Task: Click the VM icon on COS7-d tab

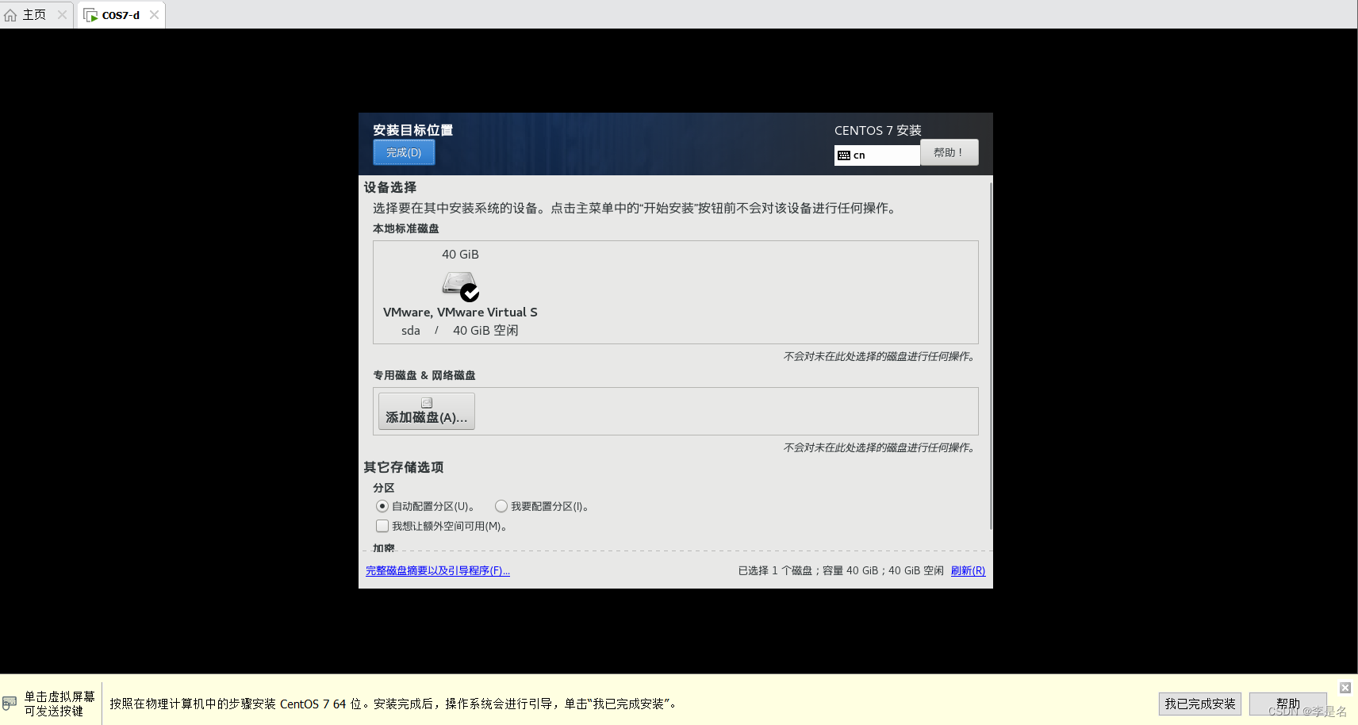Action: click(91, 15)
